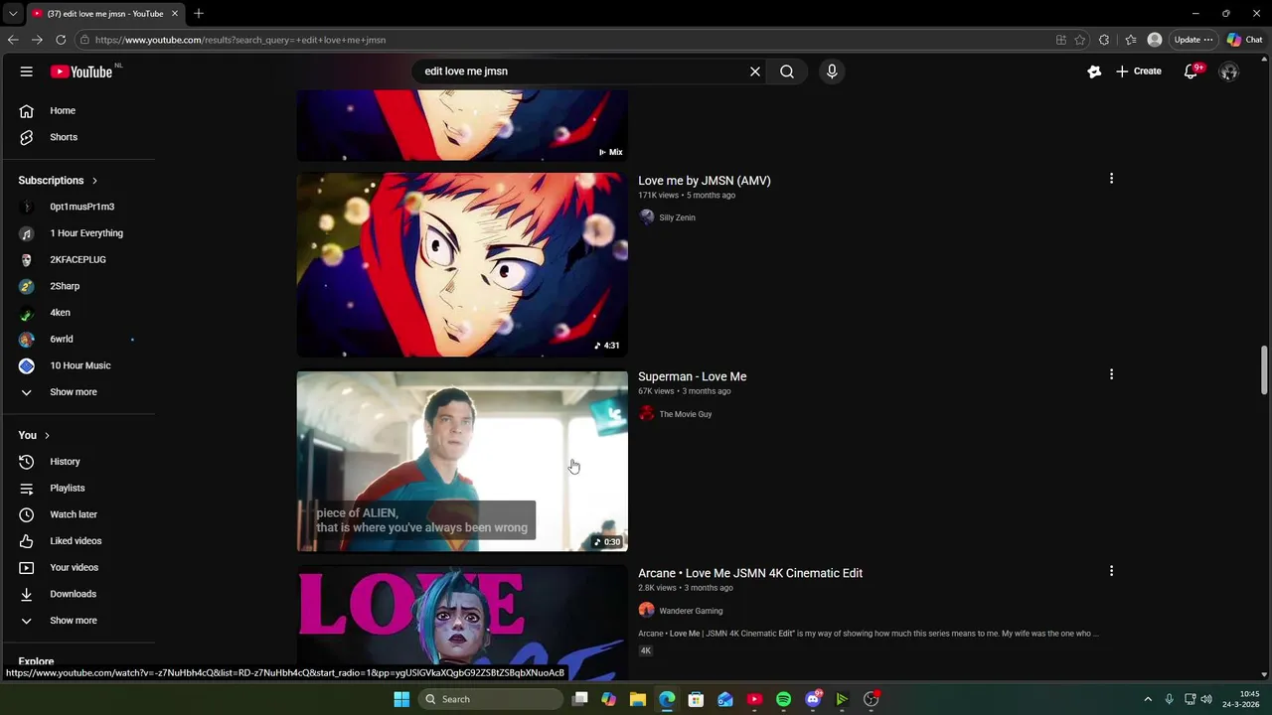Viewport: 1272px width, 715px height.
Task: Open the tab search dropdown arrow
Action: tap(13, 14)
